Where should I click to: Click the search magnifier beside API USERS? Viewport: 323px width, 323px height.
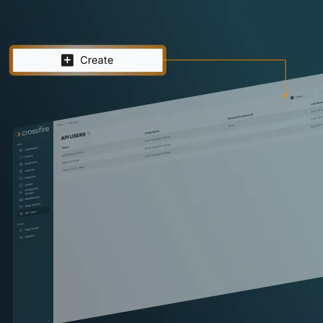tap(89, 133)
